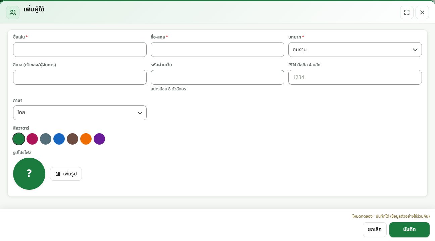Pick the brown avatar color
This screenshot has height=241, width=435.
click(x=72, y=139)
